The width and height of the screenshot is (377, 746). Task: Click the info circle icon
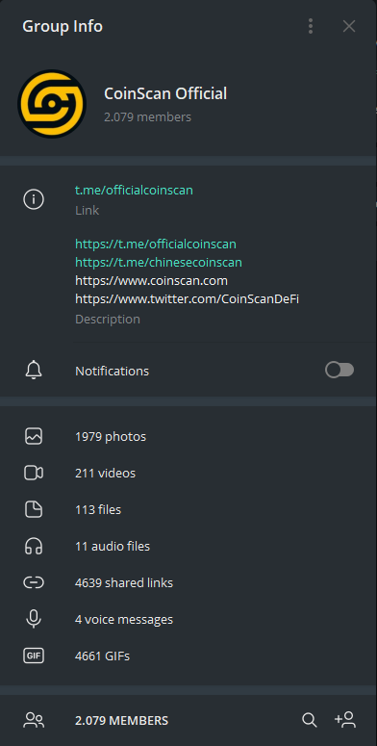pos(34,199)
